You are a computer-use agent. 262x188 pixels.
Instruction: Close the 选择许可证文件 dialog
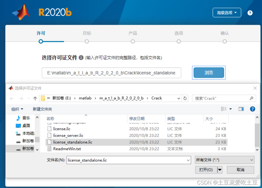[255, 88]
